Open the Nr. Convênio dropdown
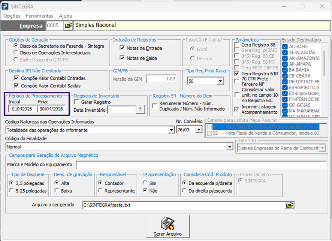This screenshot has width=332, height=241. click(x=199, y=129)
